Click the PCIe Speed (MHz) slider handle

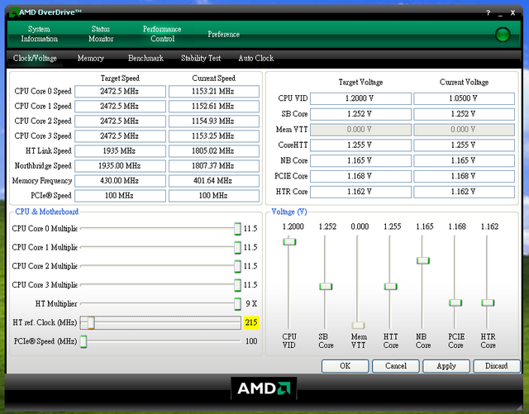[x=83, y=341]
